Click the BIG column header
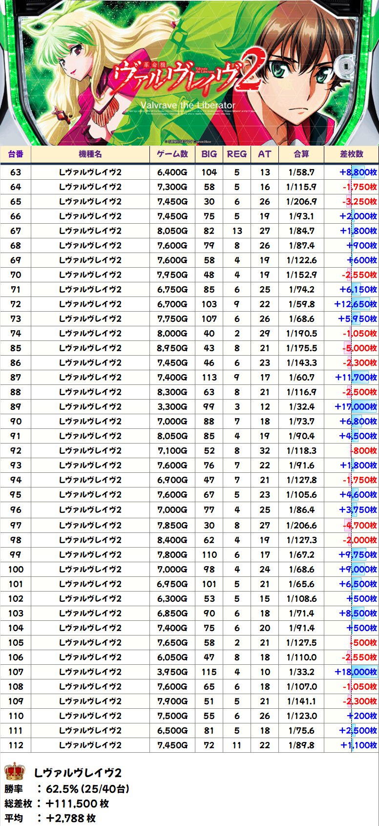Image resolution: width=379 pixels, height=826 pixels. click(x=209, y=154)
